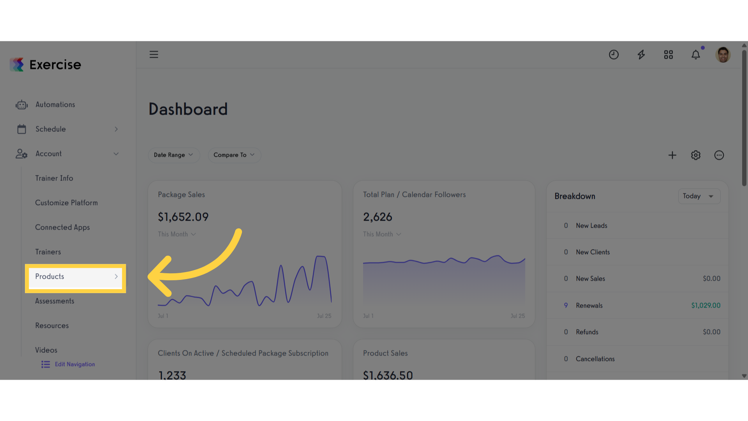Click the Automations robot icon
The image size is (748, 421).
coord(22,105)
